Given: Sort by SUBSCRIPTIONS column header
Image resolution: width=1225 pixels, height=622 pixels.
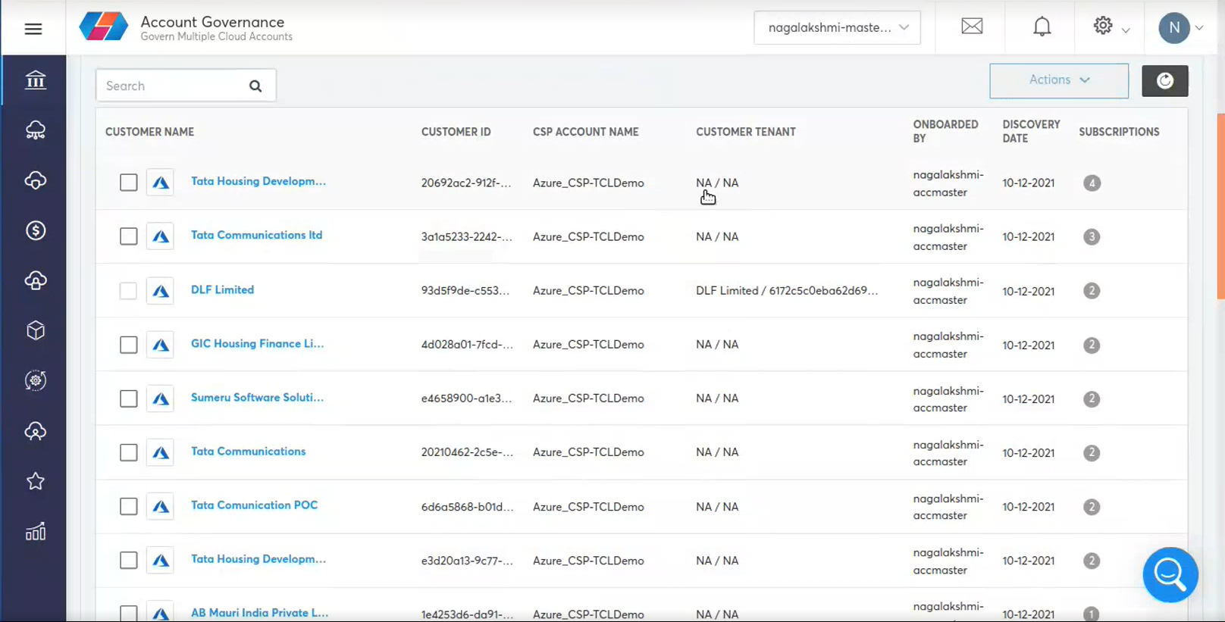Looking at the screenshot, I should point(1119,132).
